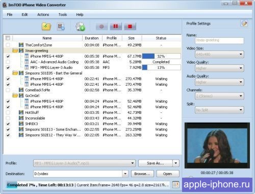Collapse the Xmas-greeting folder icon

[x=15, y=51]
